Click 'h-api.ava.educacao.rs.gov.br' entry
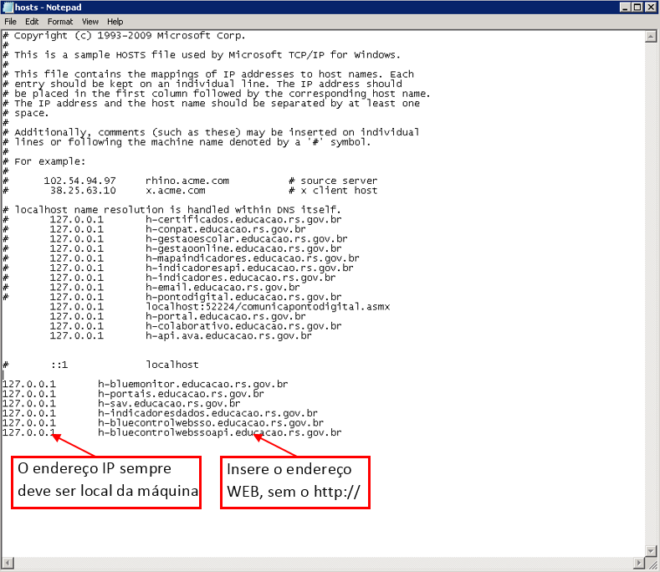Screen dimensions: 660x572 click(228, 336)
